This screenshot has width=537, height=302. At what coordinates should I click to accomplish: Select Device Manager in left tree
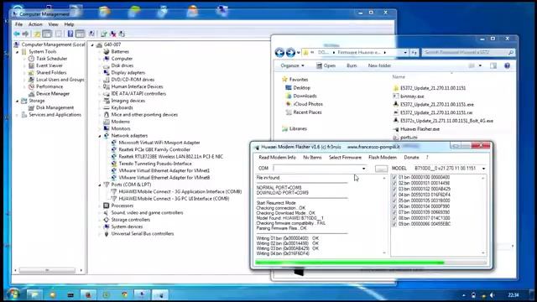[x=53, y=93]
